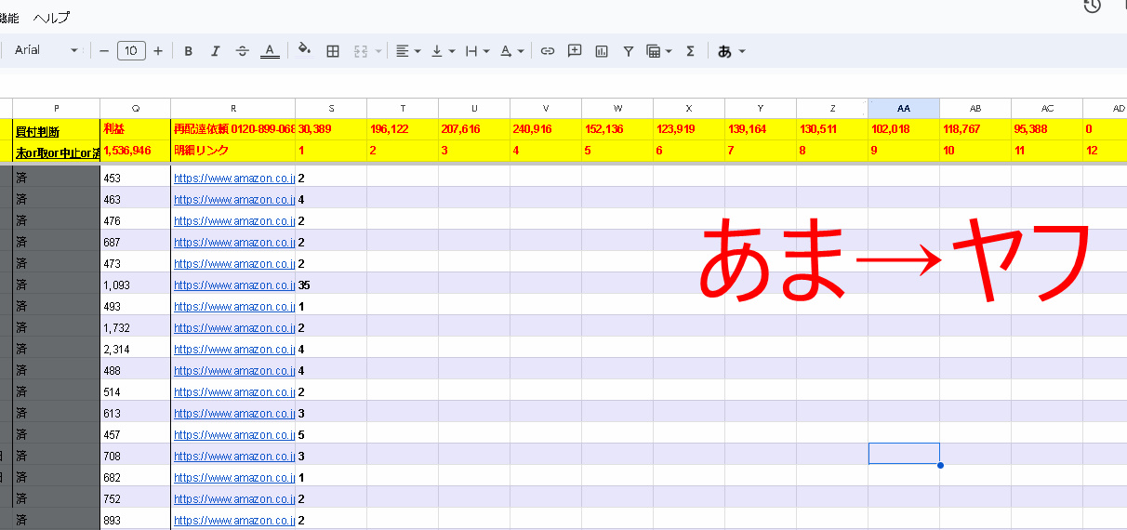Click the profit cell 752
This screenshot has height=530, width=1127.
136,498
